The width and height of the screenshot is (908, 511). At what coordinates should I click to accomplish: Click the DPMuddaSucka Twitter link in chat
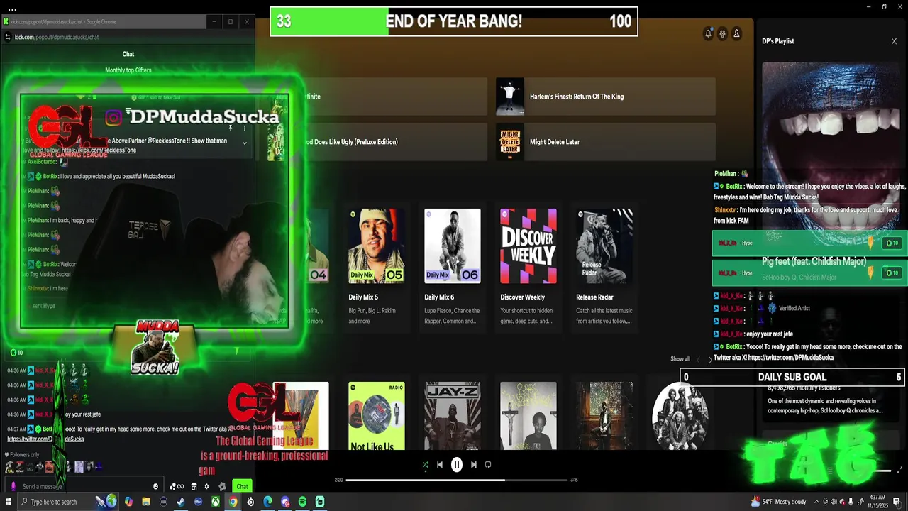click(45, 439)
